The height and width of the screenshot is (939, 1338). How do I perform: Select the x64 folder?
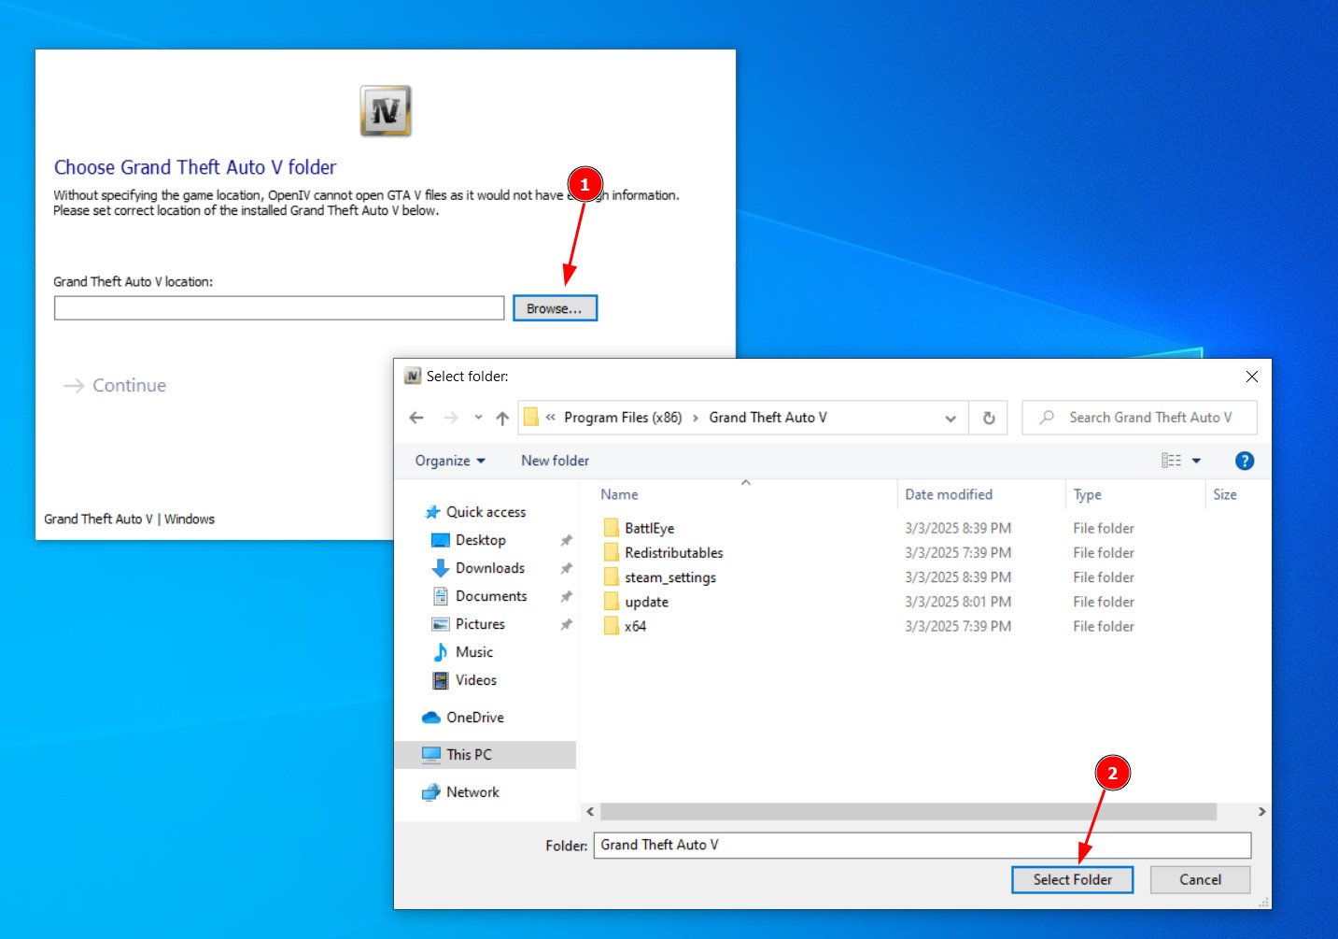click(x=635, y=626)
